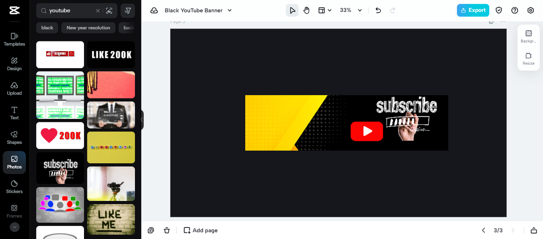This screenshot has height=239, width=543.
Task: Click the Export button
Action: (x=473, y=11)
